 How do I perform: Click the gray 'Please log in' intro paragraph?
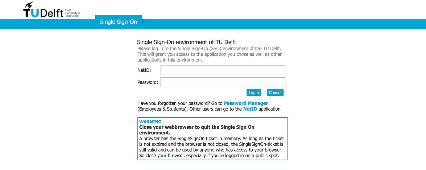point(209,54)
